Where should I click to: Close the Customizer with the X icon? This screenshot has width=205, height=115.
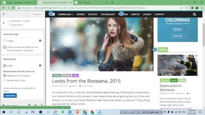[4, 14]
